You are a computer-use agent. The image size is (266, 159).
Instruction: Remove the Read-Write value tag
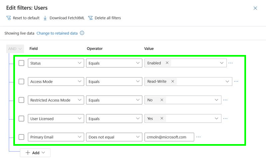tap(173, 81)
